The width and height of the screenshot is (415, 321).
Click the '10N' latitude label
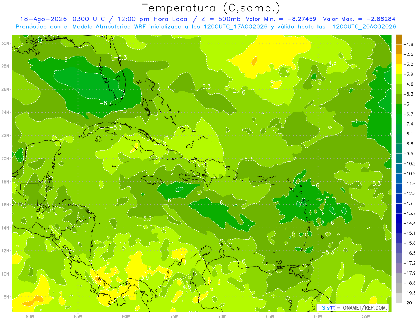pos(6,274)
